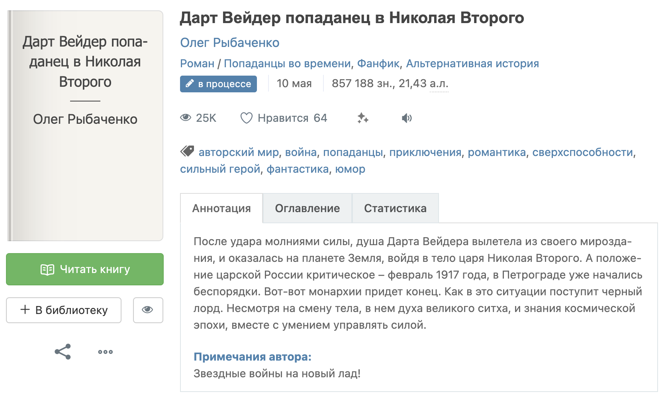662x394 pixels.
Task: Select the Аннотация tab
Action: coord(221,208)
